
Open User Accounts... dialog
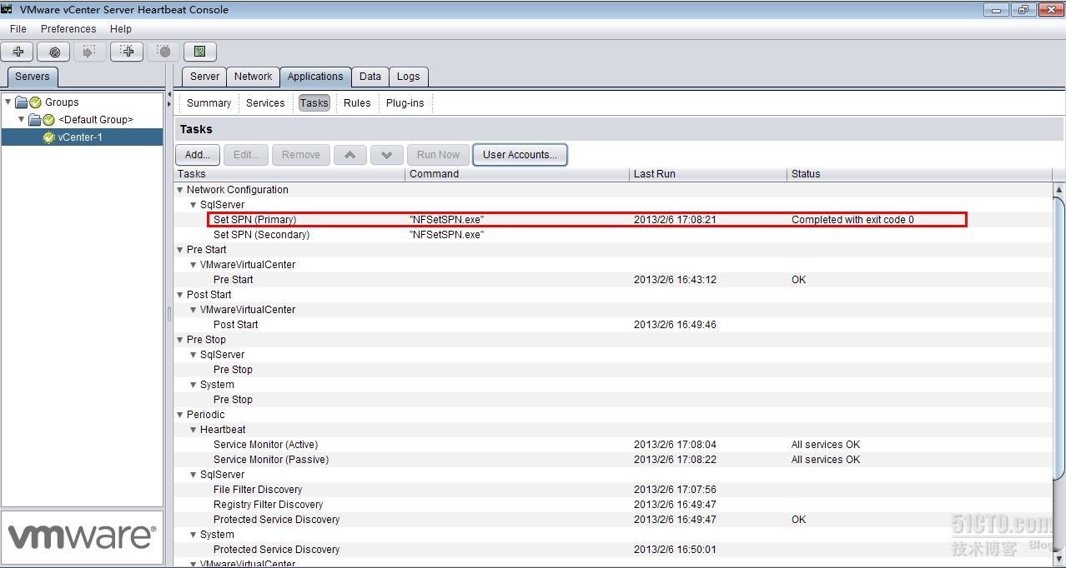point(520,155)
